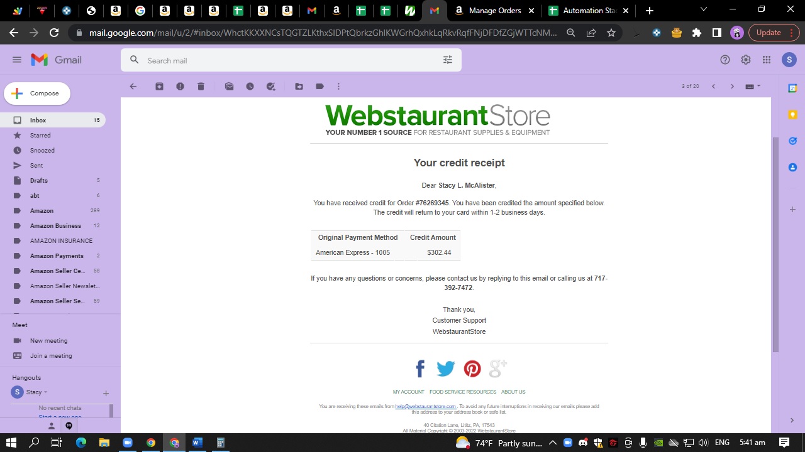Reload the page
This screenshot has width=805, height=452.
pyautogui.click(x=54, y=33)
